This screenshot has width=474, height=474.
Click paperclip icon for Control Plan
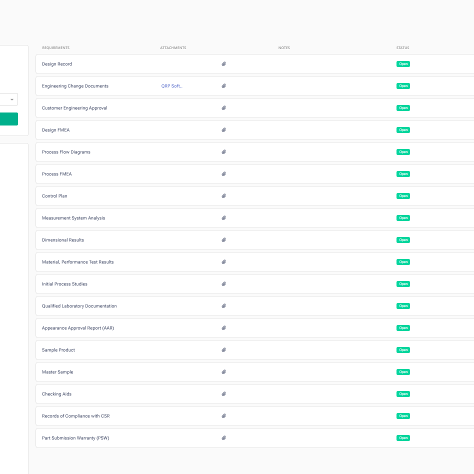click(x=224, y=196)
